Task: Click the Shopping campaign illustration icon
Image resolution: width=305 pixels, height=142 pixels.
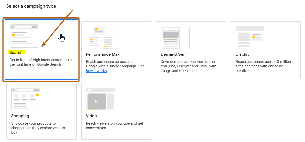Action: [25, 99]
